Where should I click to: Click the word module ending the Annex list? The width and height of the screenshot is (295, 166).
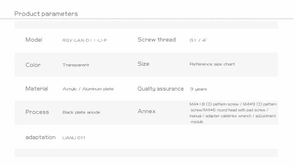(197, 122)
